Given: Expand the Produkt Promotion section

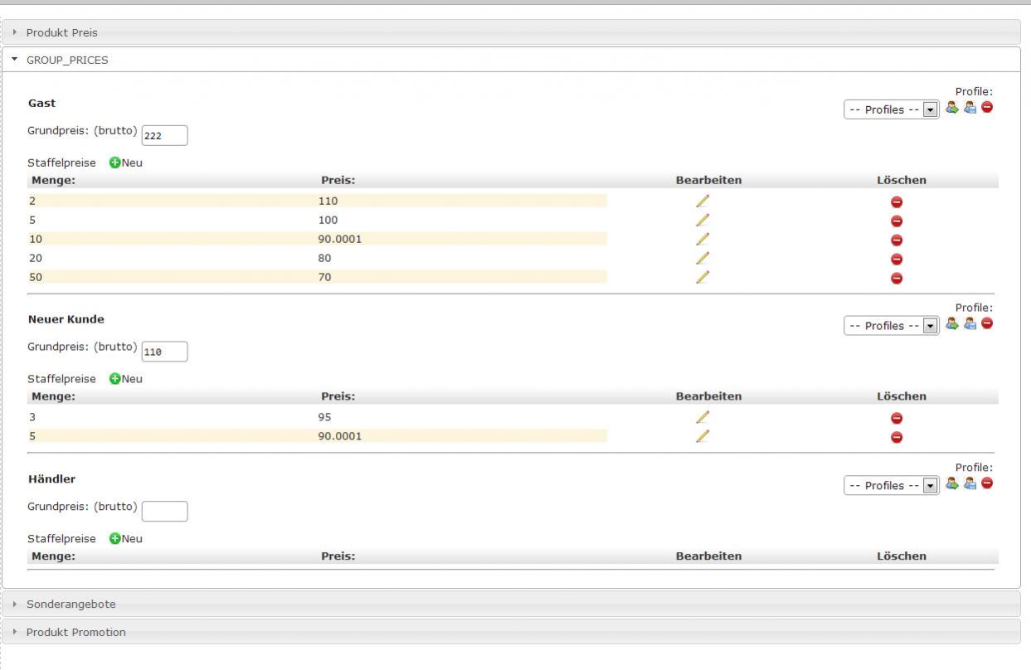Looking at the screenshot, I should [76, 632].
